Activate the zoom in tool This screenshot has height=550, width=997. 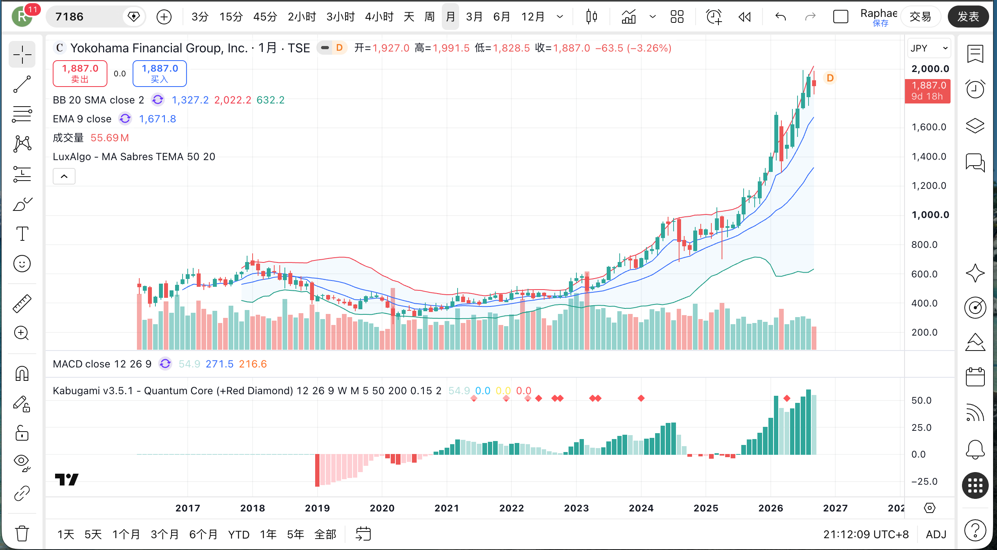tap(22, 333)
